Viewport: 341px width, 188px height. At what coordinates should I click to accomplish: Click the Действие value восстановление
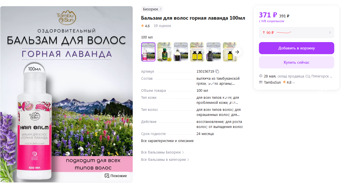(x=220, y=124)
